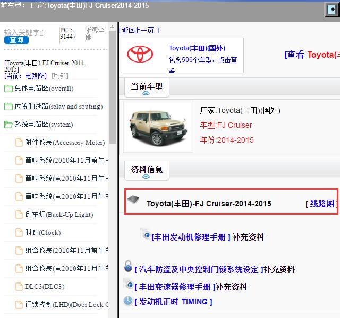Viewport: 340px width, 318px height.
Task: Open the Toyota(丰田)(国外) link
Action: coord(197,48)
